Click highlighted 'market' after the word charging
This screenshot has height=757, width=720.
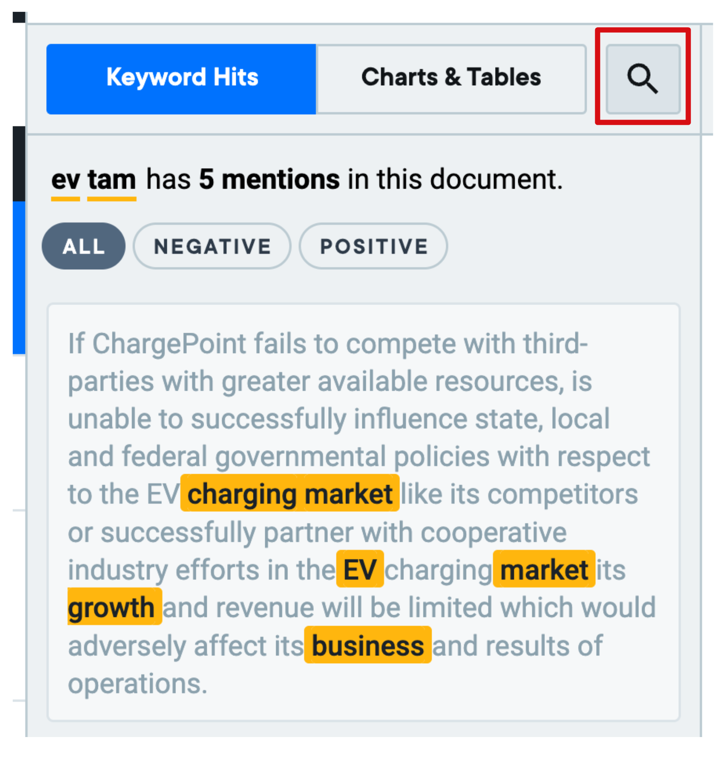tap(544, 569)
